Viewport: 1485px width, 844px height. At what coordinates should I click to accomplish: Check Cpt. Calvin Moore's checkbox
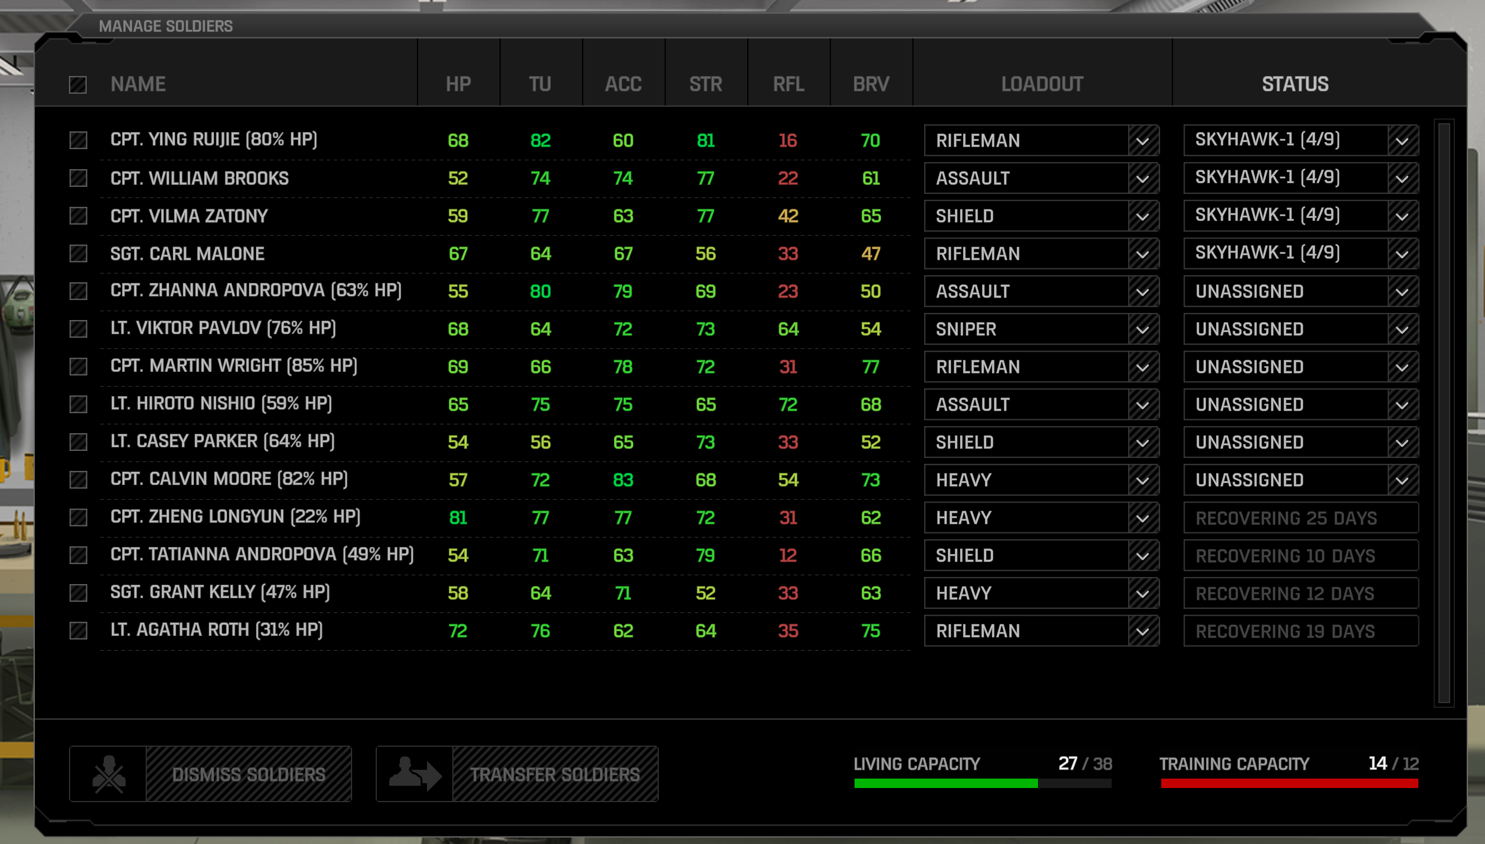pos(78,480)
